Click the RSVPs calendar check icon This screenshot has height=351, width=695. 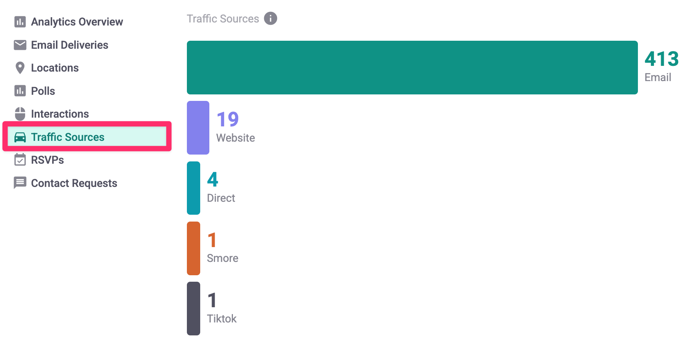tap(20, 160)
